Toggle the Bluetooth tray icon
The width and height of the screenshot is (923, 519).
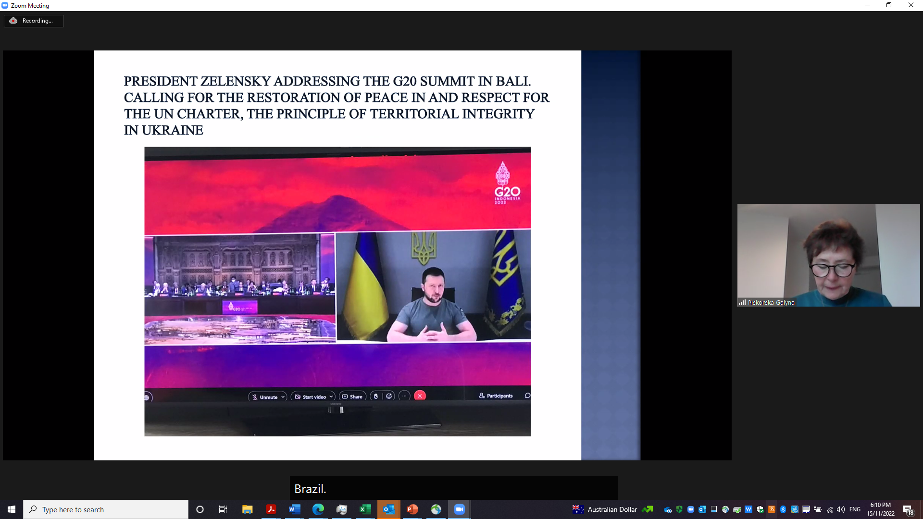[783, 509]
